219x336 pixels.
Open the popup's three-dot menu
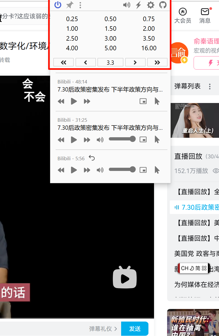tap(80, 5)
